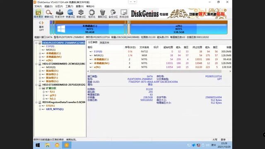265x149 pixels.
Task: Select 本地磁盘(M:) in the disk tree
Action: click(54, 57)
